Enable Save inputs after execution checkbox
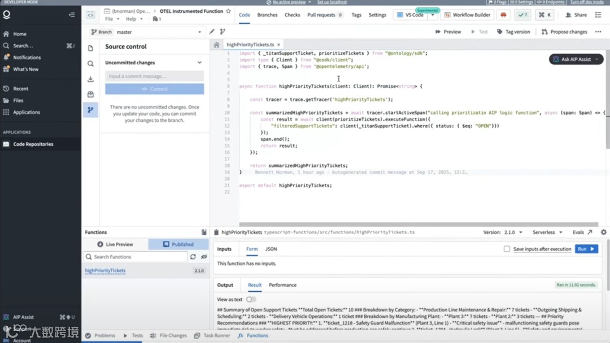 [x=507, y=249]
